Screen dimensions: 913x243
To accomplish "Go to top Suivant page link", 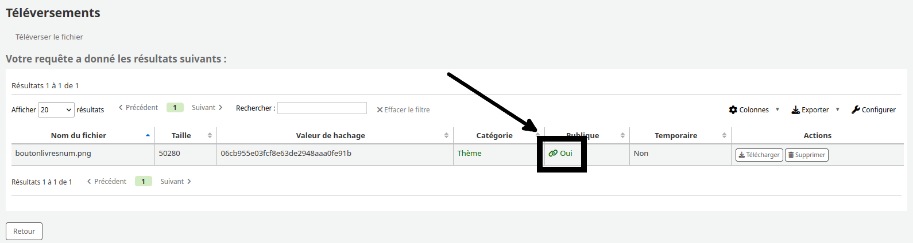I will 207,108.
